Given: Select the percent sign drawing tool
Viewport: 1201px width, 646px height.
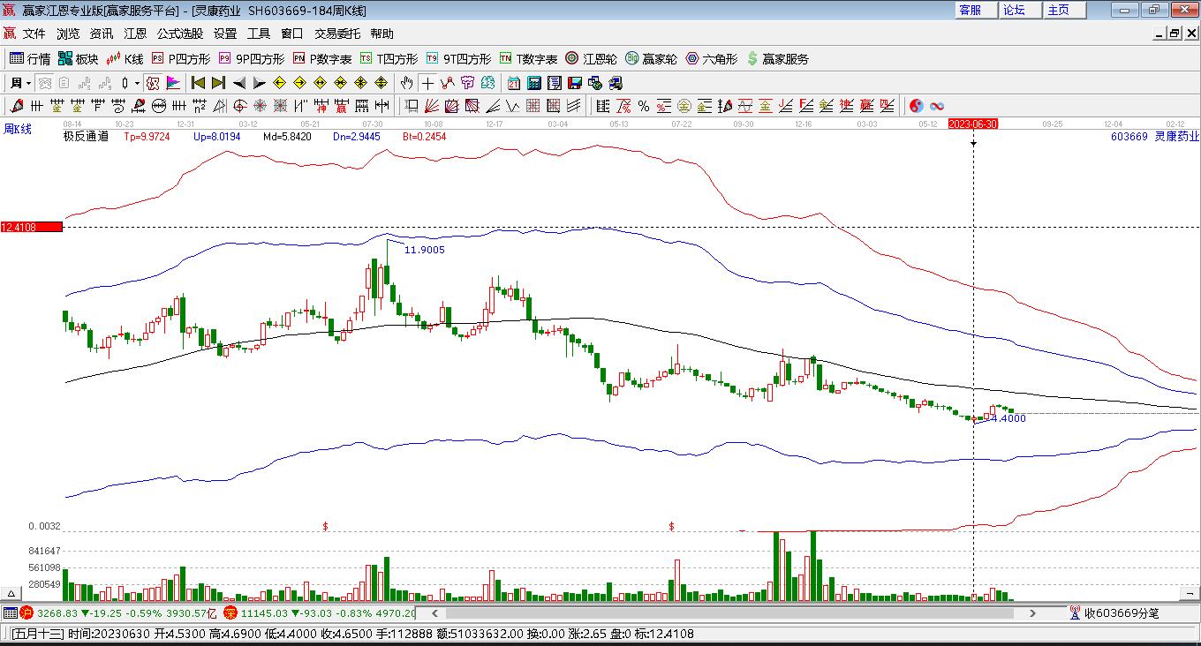Looking at the screenshot, I should 644,106.
